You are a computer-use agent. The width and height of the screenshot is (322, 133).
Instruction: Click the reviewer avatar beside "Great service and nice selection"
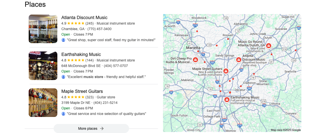tap(63, 114)
